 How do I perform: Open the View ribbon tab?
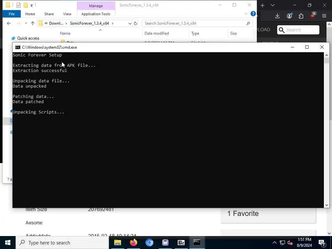[67, 14]
